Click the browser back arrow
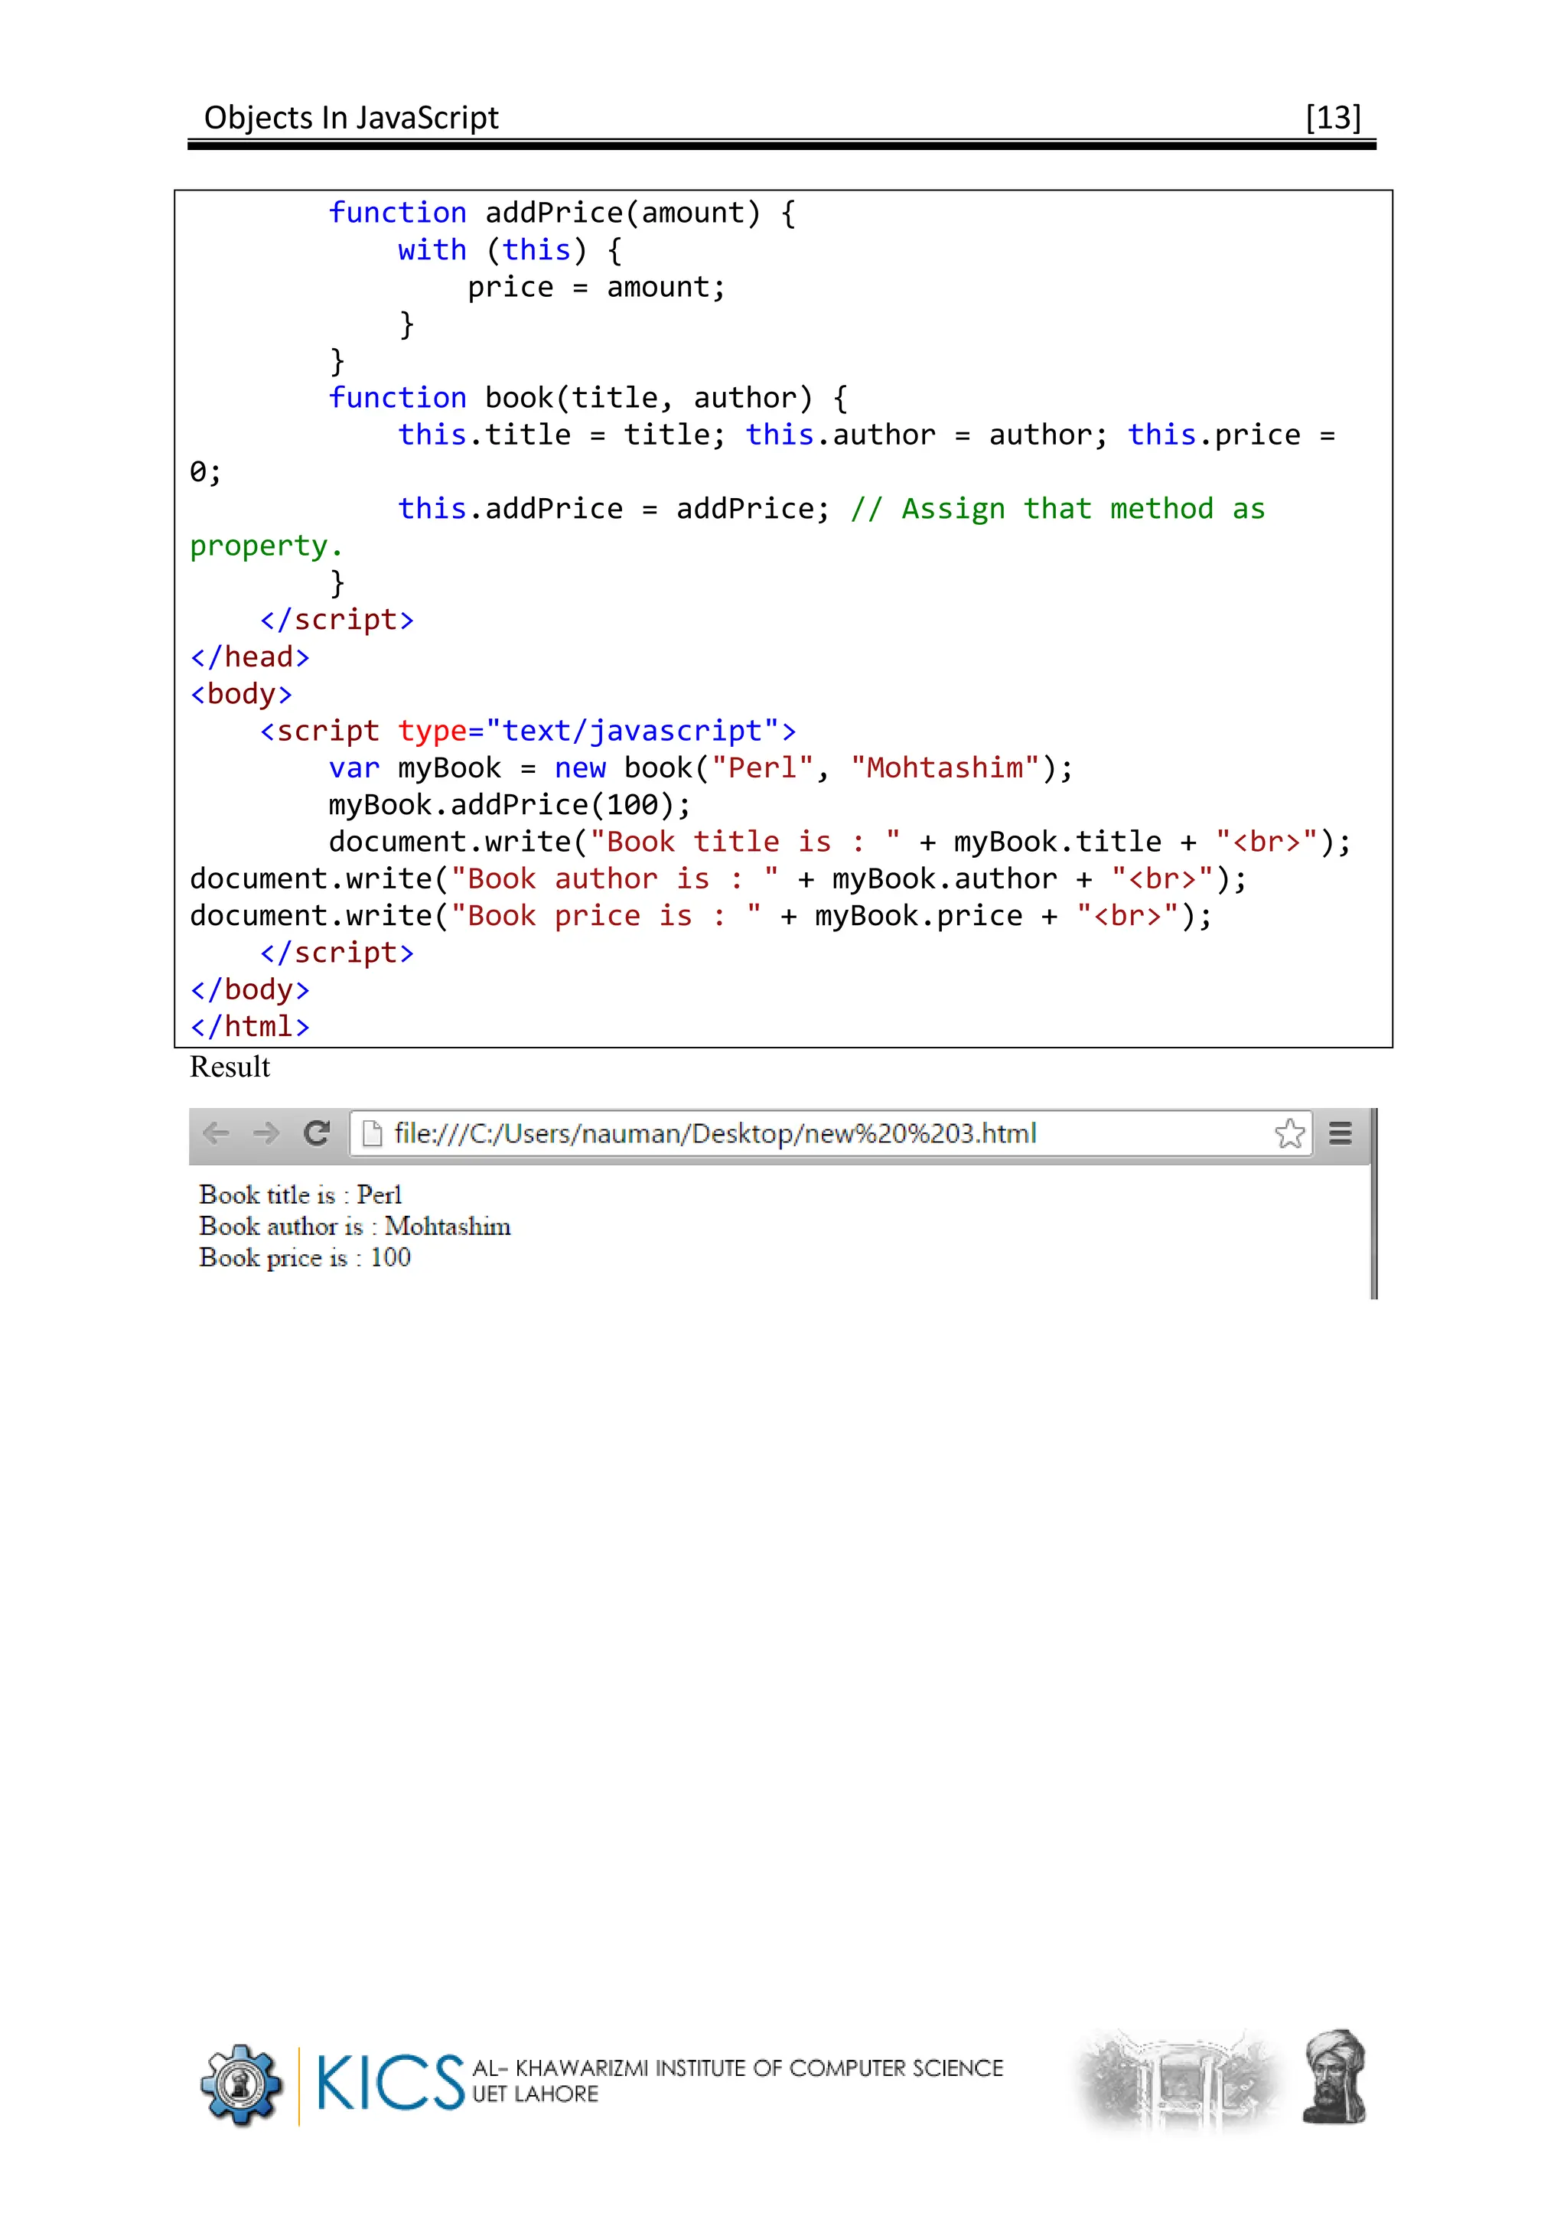 pyautogui.click(x=216, y=1133)
